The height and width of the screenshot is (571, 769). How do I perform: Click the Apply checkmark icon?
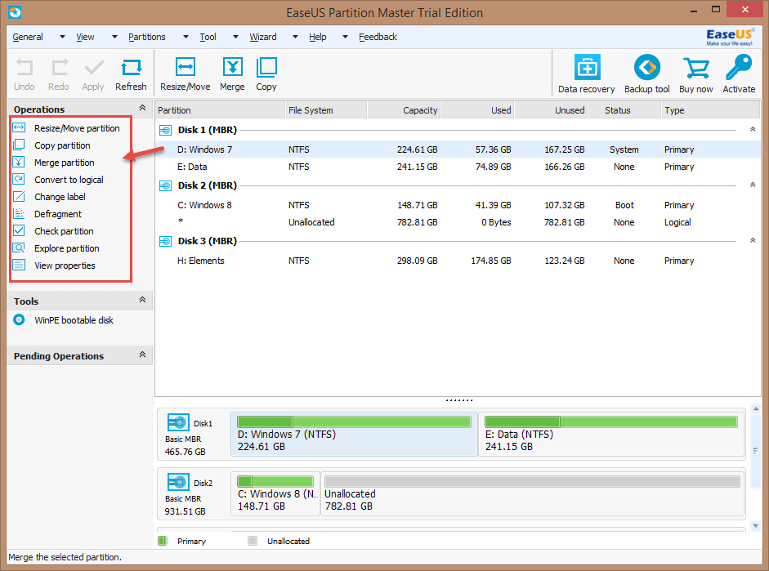tap(93, 67)
